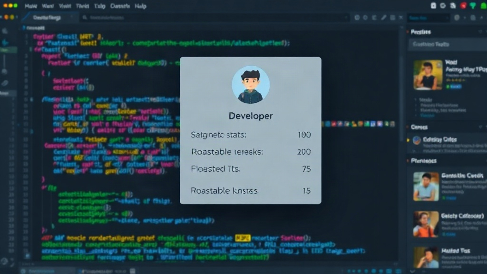Click the white clipboard icon in the top-right tray
The height and width of the screenshot is (274, 487).
pos(433,6)
